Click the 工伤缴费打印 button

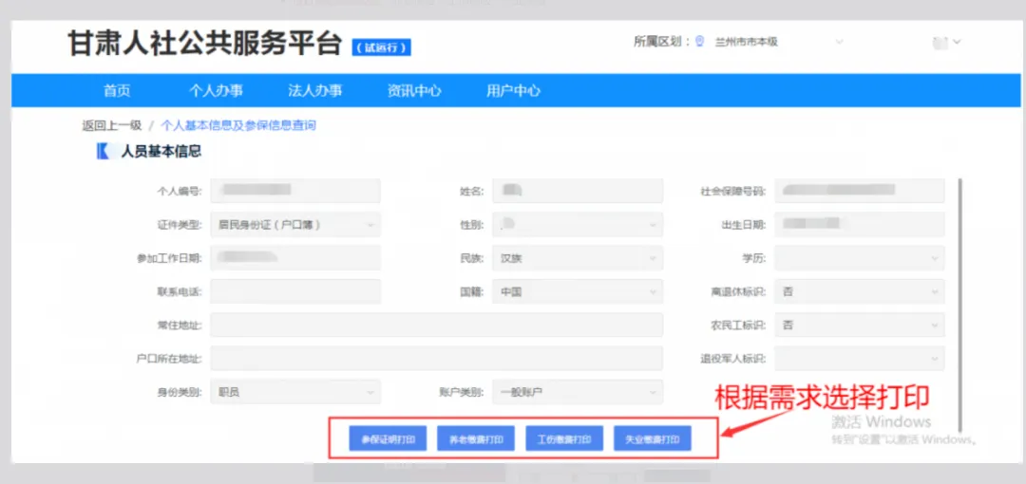click(564, 438)
